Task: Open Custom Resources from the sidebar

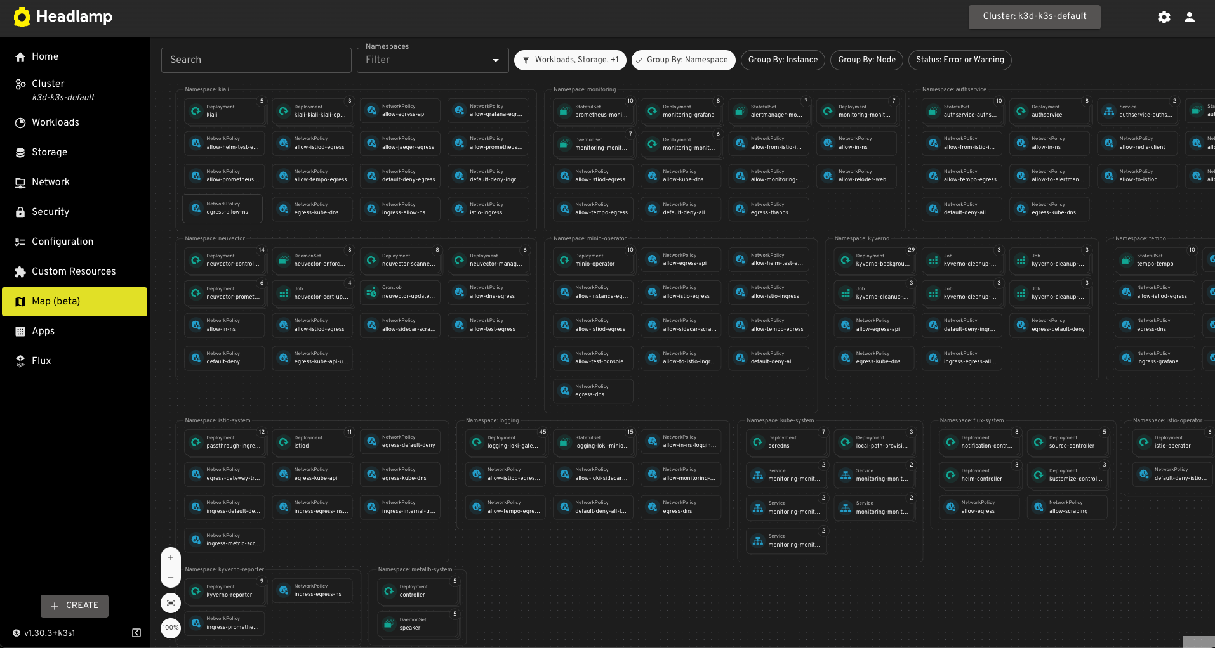Action: 74,271
